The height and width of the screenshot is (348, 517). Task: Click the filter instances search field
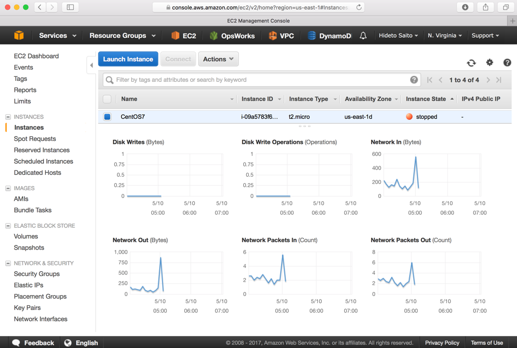click(x=262, y=80)
